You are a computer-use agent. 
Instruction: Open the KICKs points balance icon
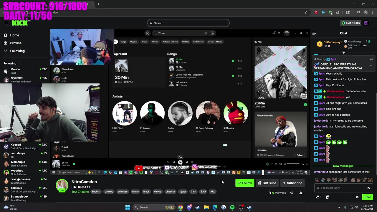(x=318, y=197)
